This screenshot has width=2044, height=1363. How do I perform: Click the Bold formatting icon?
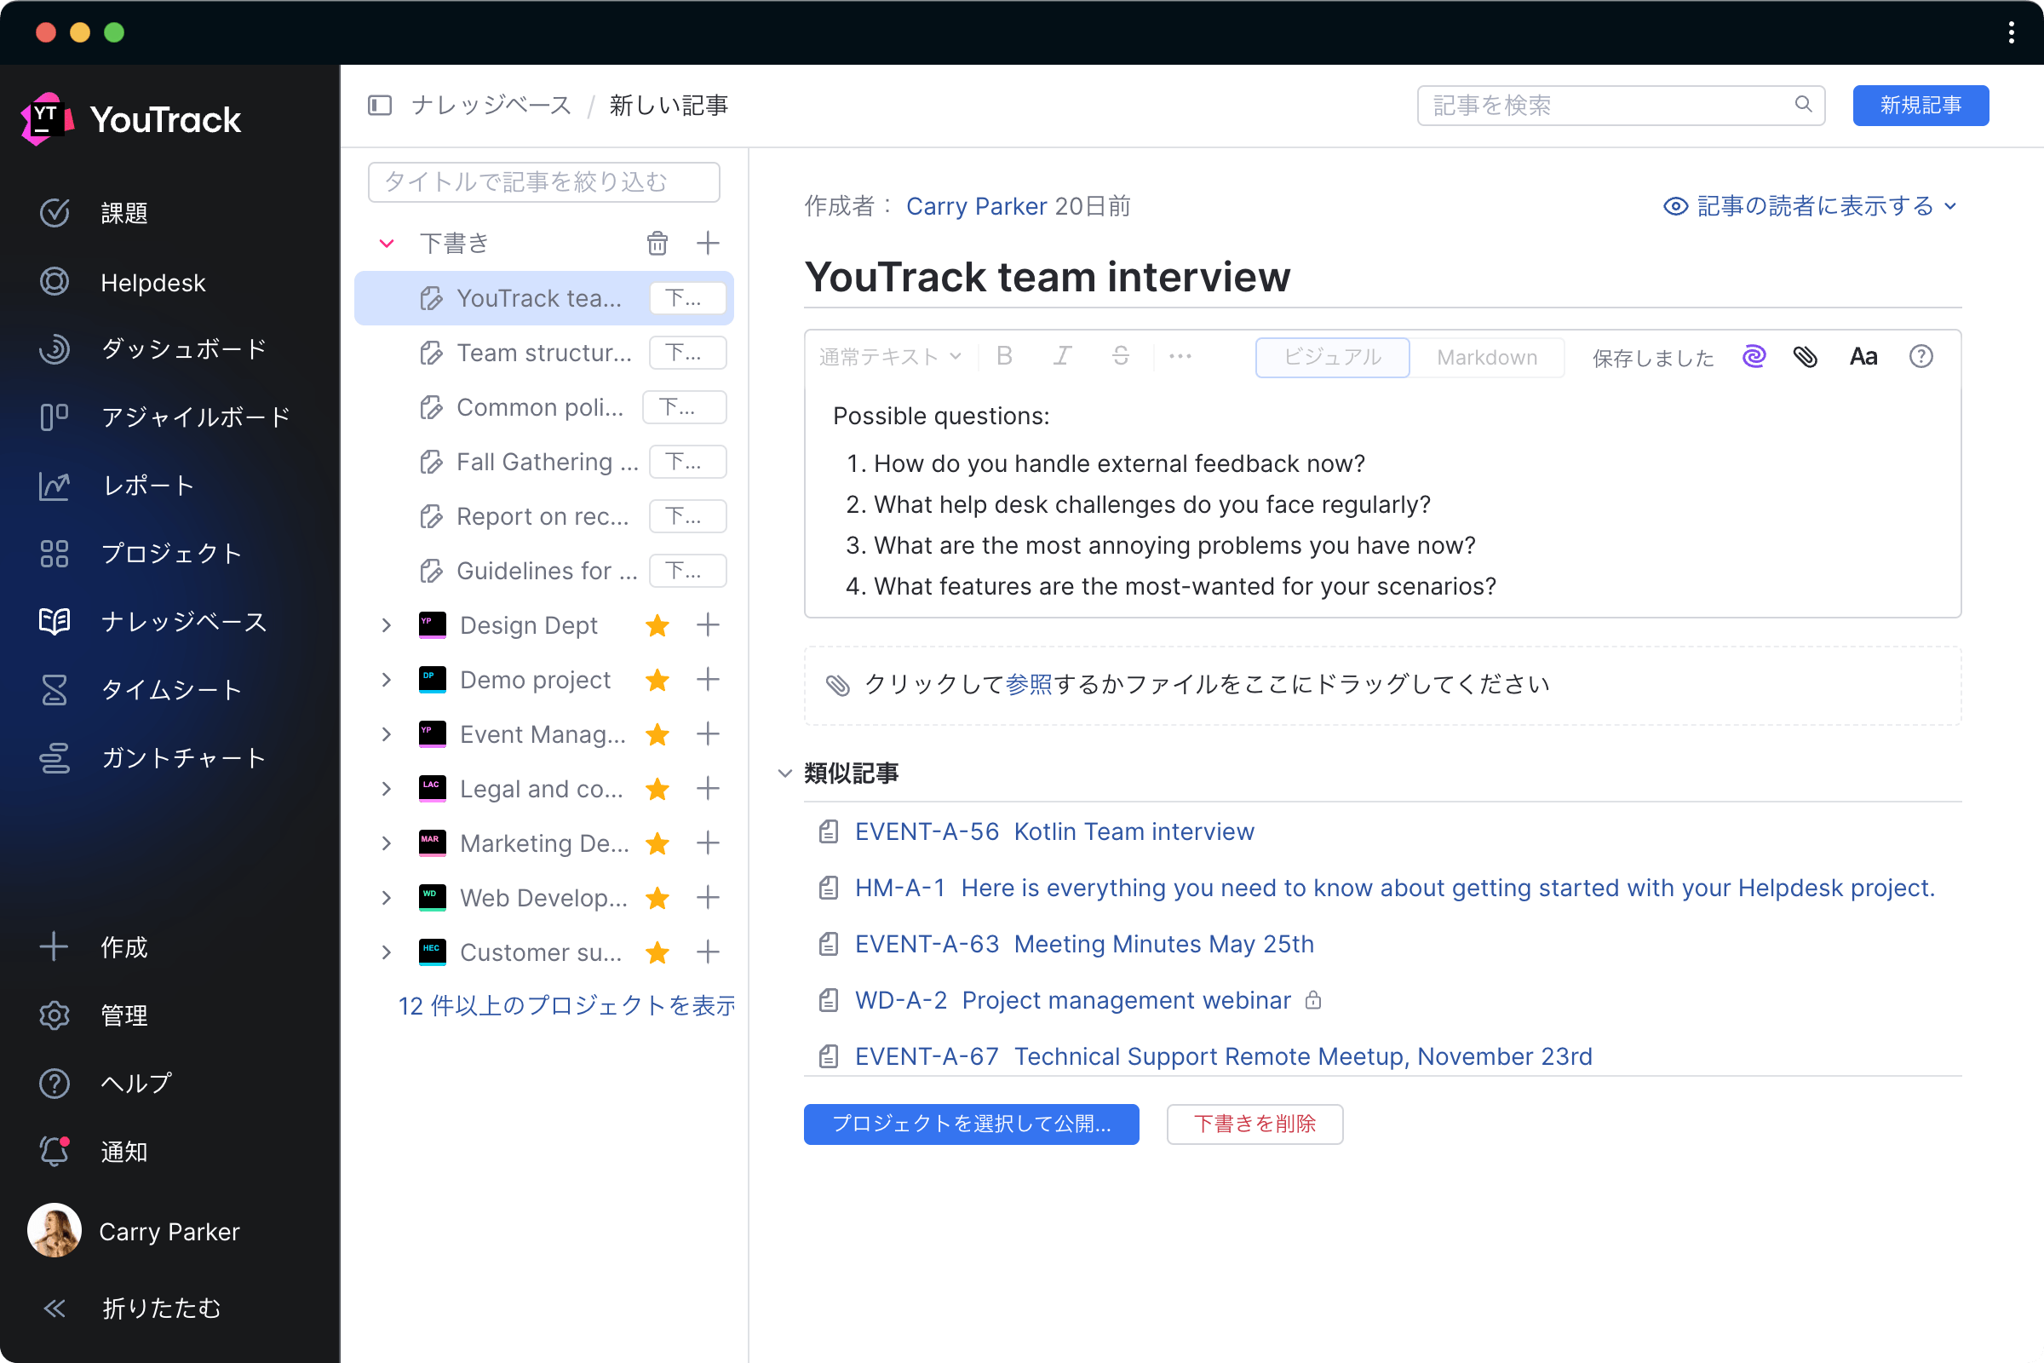point(1004,356)
